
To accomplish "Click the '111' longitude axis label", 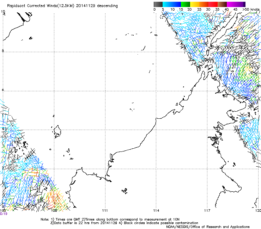I will click(x=105, y=211).
